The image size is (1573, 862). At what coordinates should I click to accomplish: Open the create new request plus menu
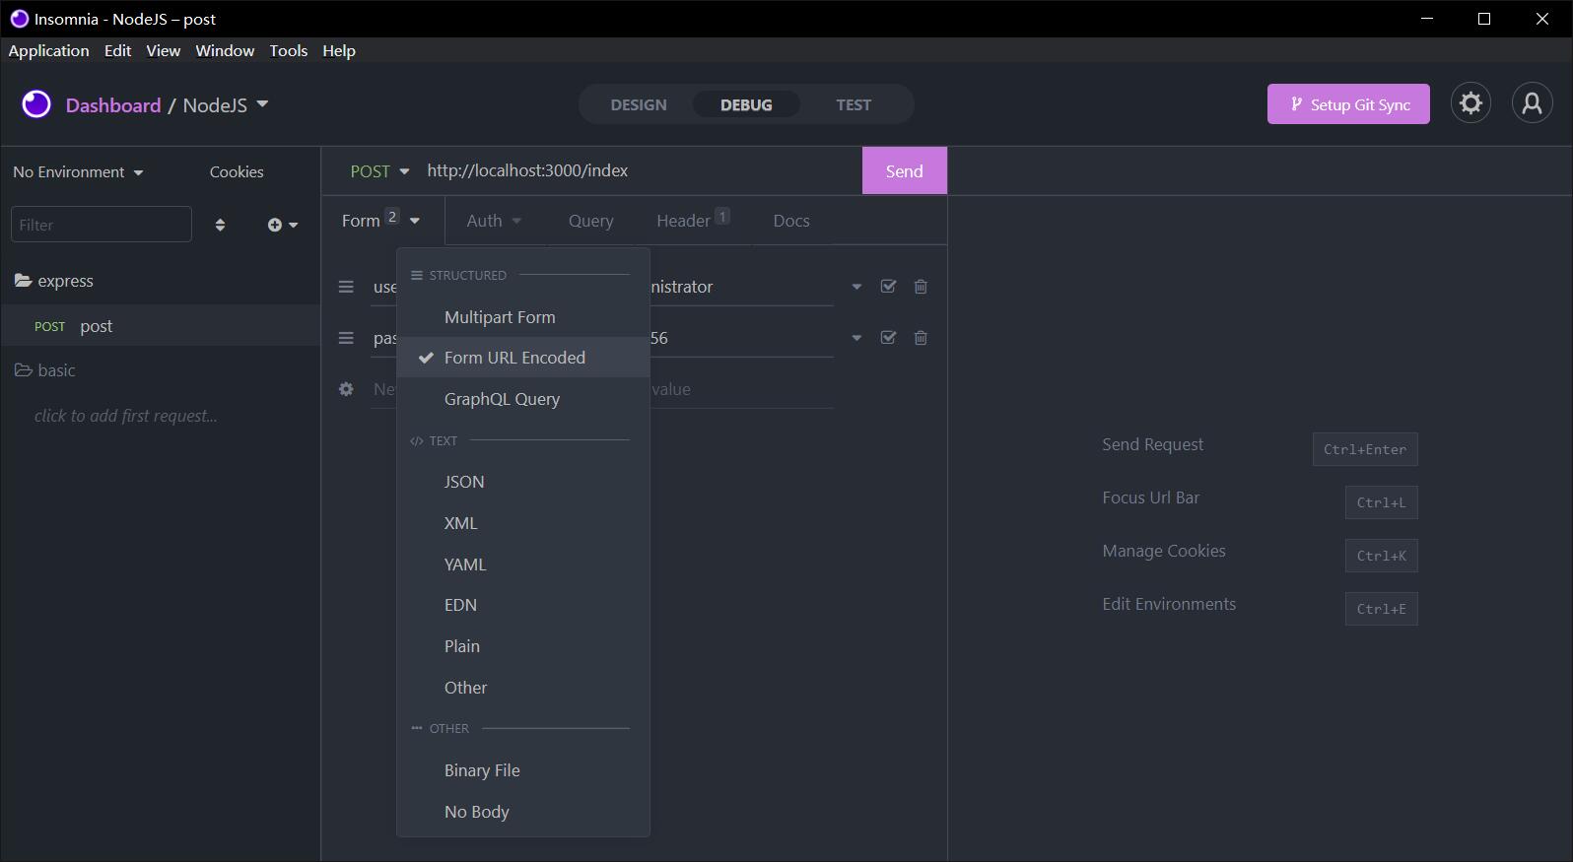[x=282, y=225]
